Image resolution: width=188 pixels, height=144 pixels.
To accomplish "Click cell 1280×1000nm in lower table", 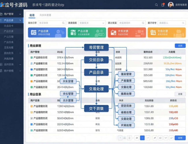I will (66, 106).
